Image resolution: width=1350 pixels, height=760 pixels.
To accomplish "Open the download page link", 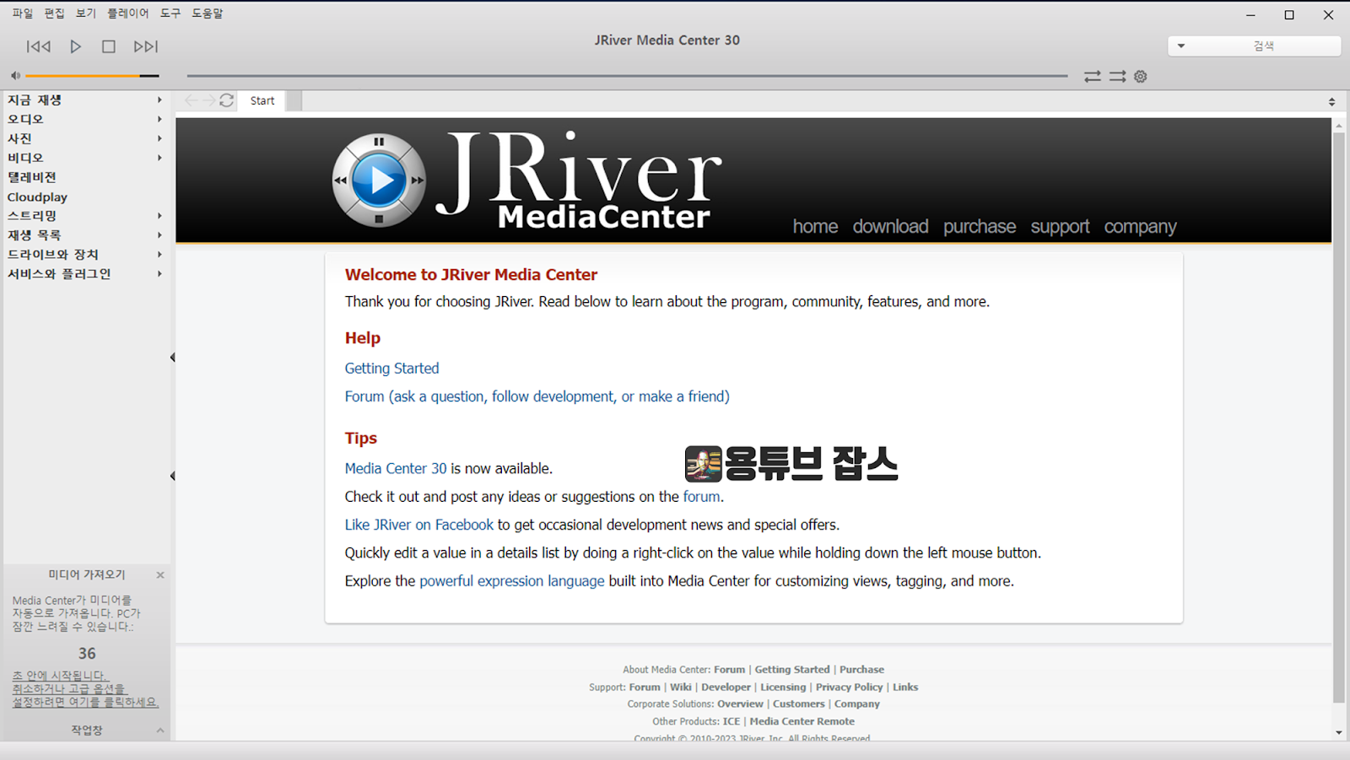I will (890, 227).
